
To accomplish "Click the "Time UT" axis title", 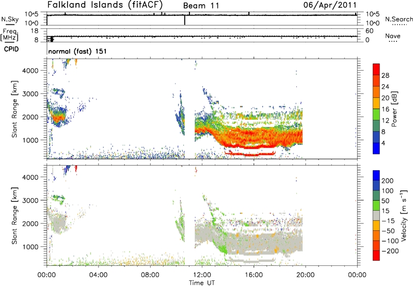I will [202, 283].
